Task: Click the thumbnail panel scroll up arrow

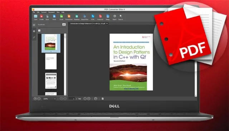Action: click(65, 35)
